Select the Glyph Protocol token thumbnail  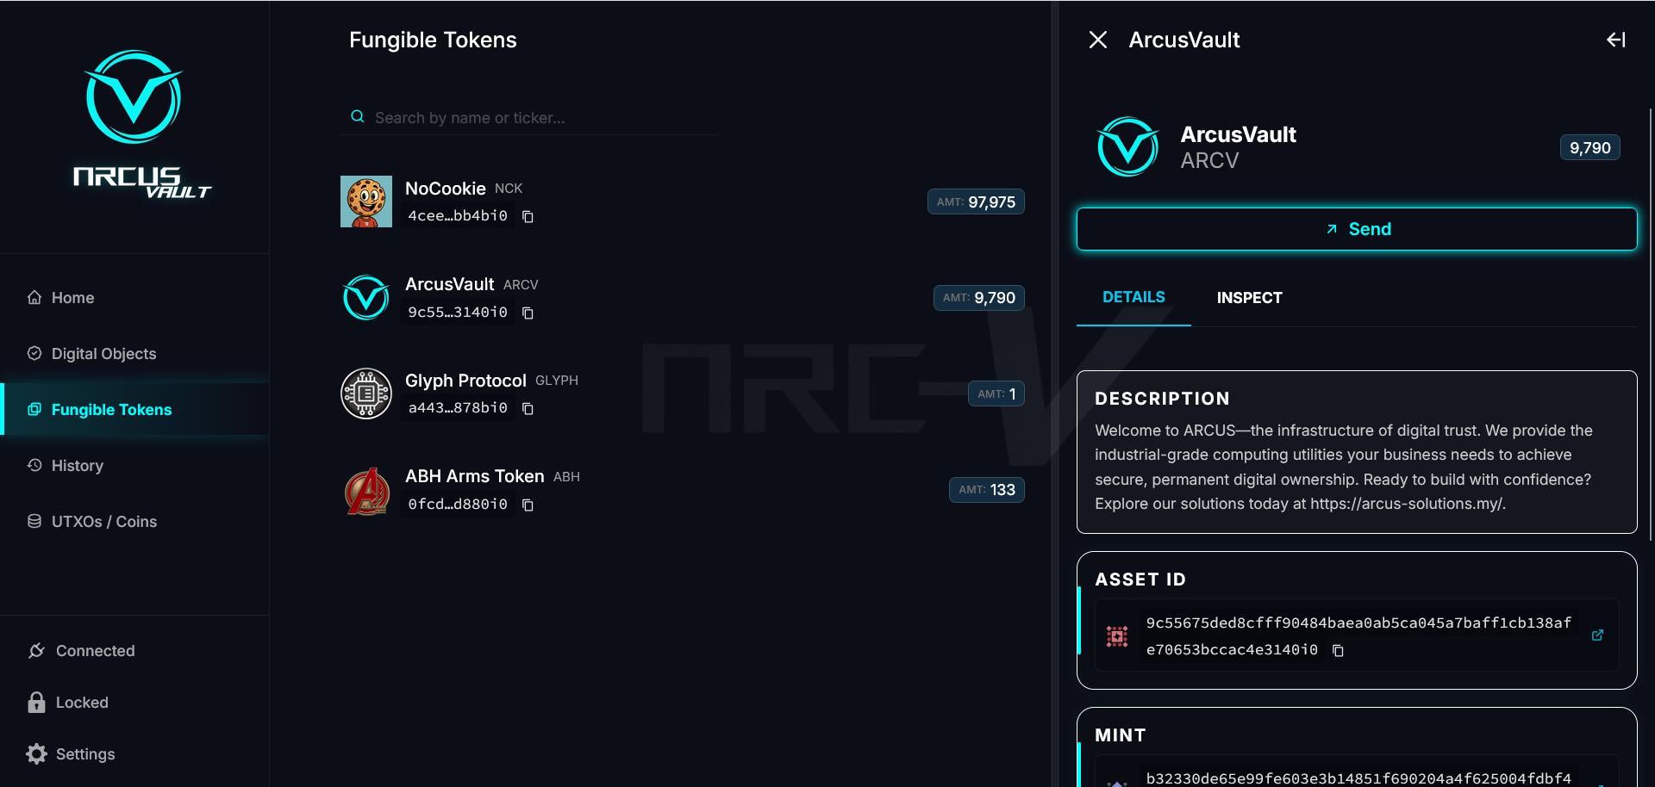click(x=366, y=393)
